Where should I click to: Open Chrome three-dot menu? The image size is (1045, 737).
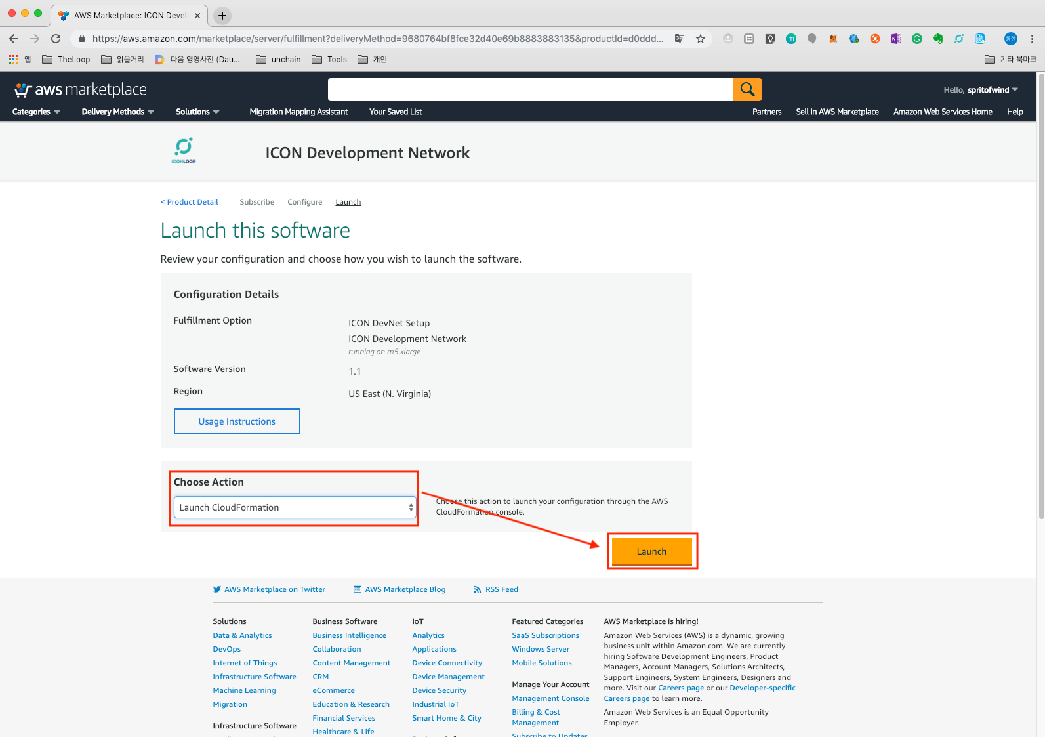tap(1032, 39)
